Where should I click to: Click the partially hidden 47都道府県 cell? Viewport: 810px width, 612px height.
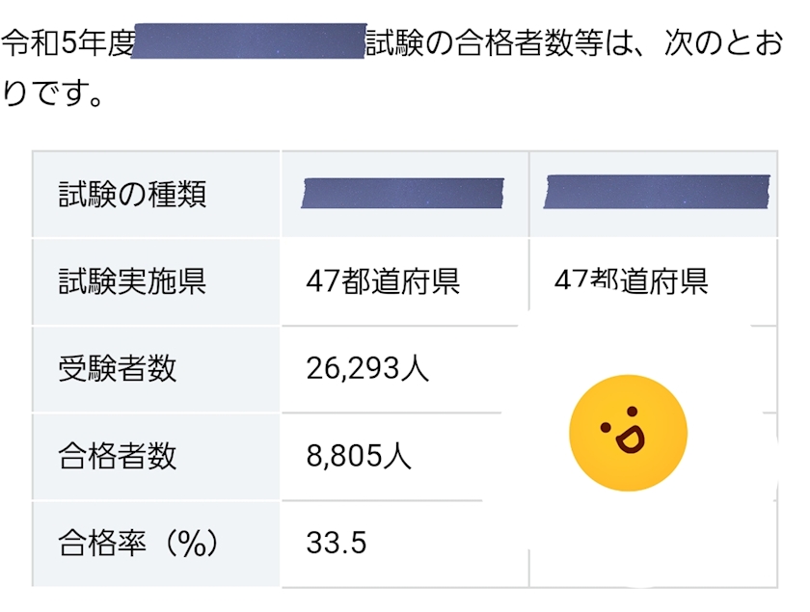(632, 280)
